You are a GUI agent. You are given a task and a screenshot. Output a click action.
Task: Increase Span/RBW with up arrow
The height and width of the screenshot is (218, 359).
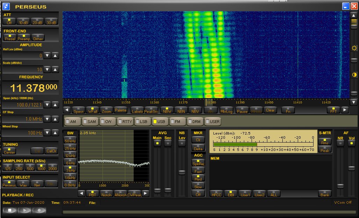point(55,105)
